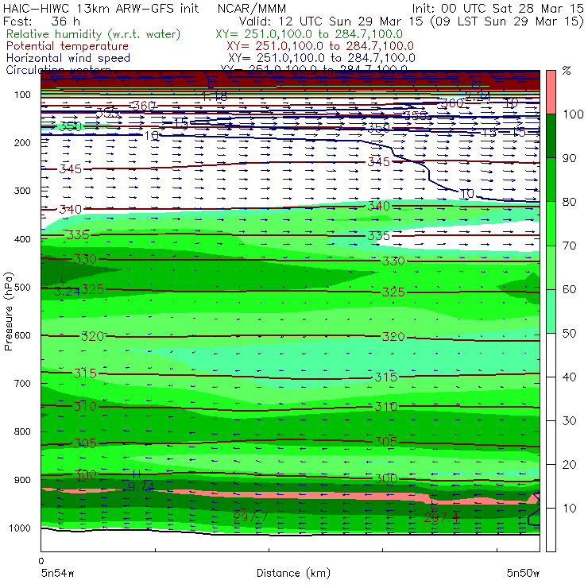This screenshot has height=588, width=588.
Task: Click the red 'Potential temperature' legend label
Action: 68,46
